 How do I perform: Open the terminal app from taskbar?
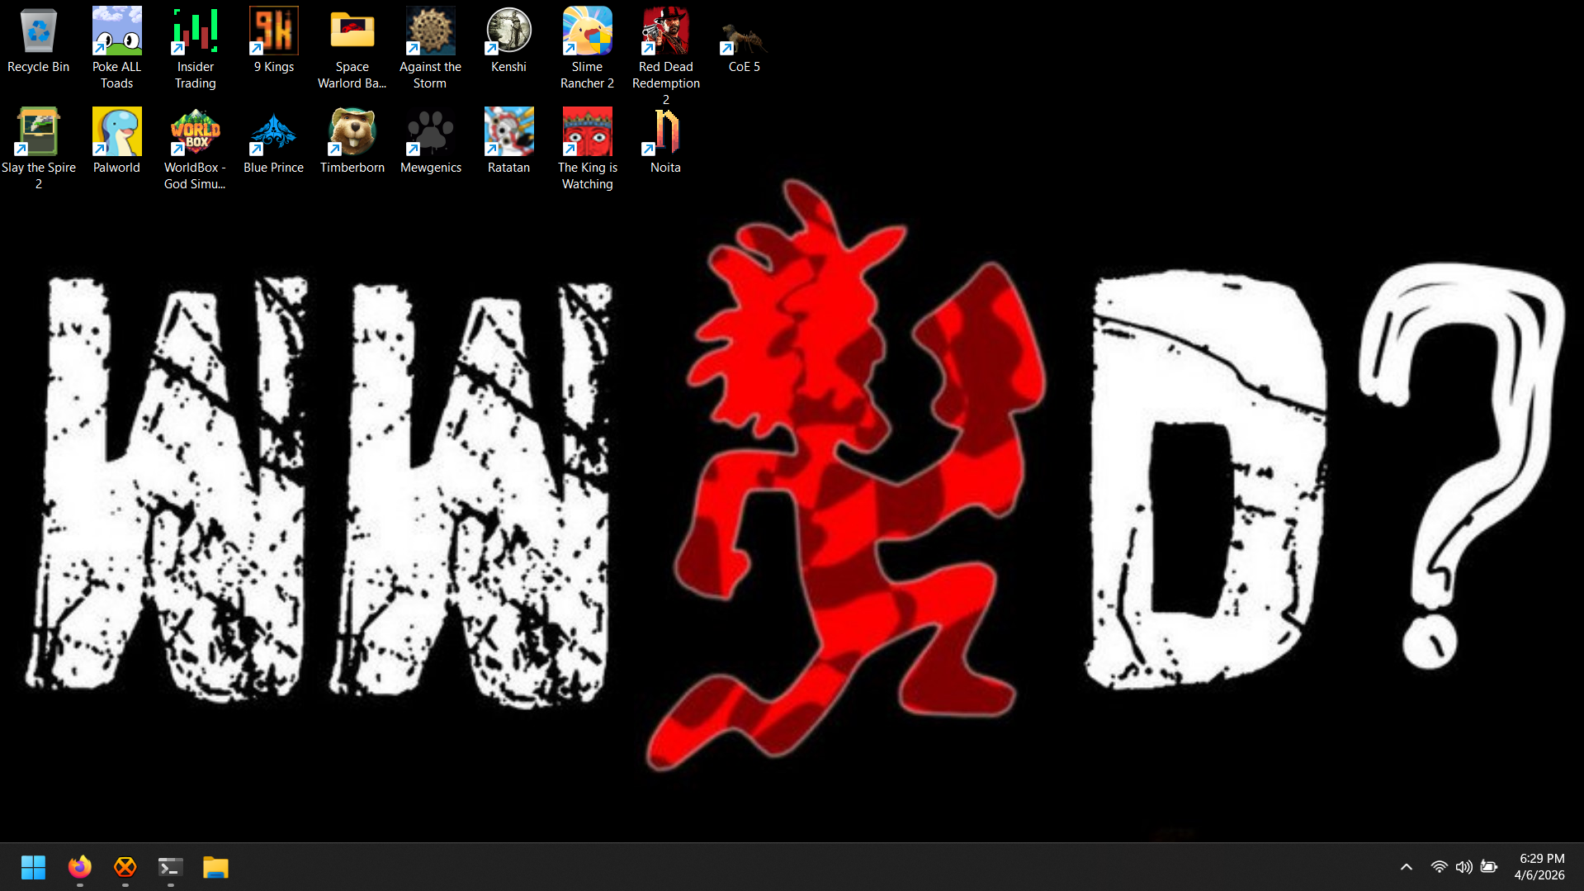pos(170,867)
